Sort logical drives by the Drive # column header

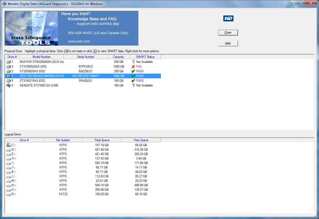click(24, 140)
